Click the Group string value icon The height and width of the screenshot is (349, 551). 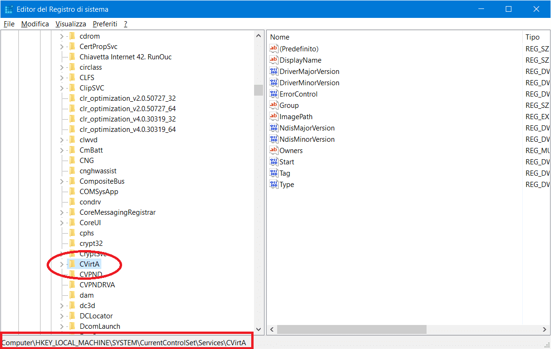(x=273, y=105)
